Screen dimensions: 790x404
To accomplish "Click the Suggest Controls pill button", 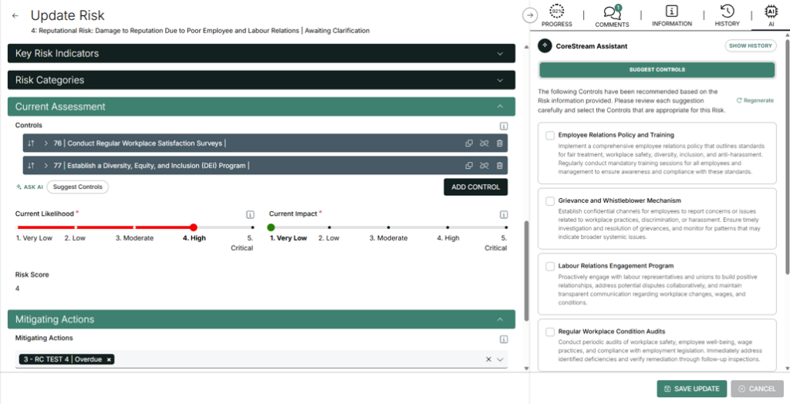I will pyautogui.click(x=78, y=187).
